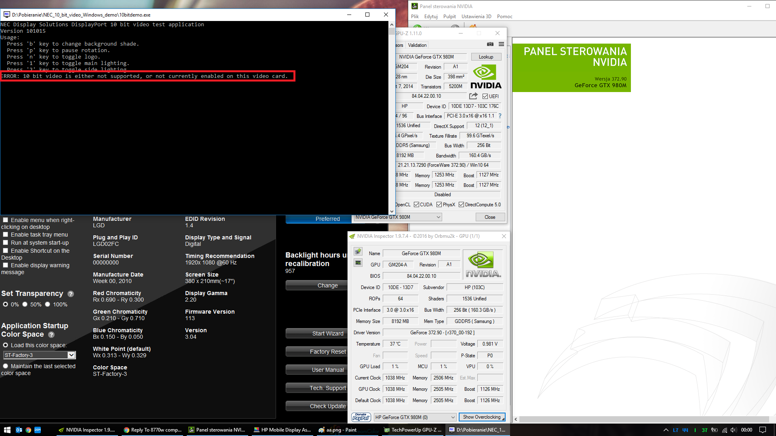Image resolution: width=776 pixels, height=436 pixels.
Task: Click the GeForce GTX 980M name field in Inspector
Action: [421, 254]
